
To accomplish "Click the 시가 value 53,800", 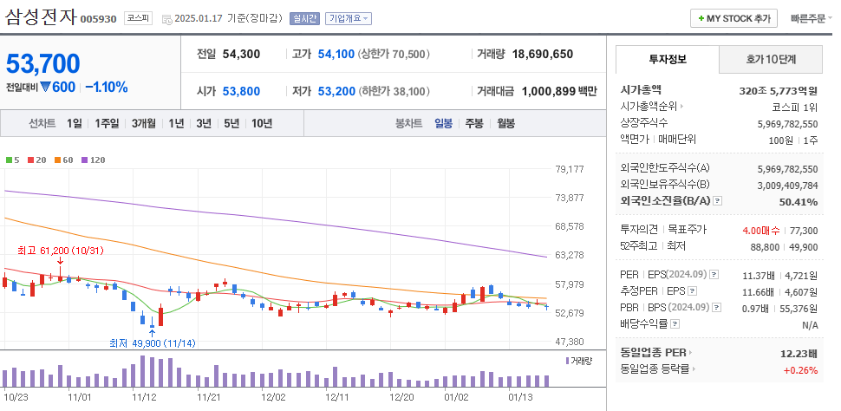I will [241, 91].
